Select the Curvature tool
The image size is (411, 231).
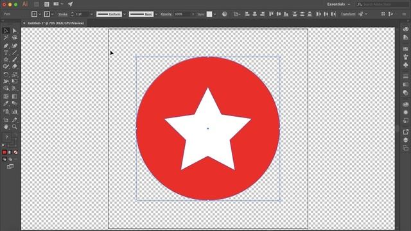click(15, 46)
